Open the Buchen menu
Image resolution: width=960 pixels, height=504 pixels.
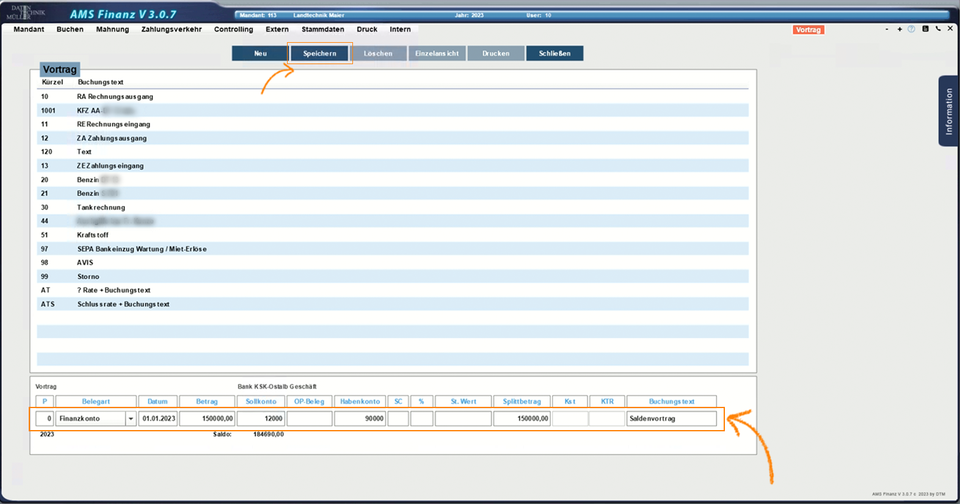point(70,29)
